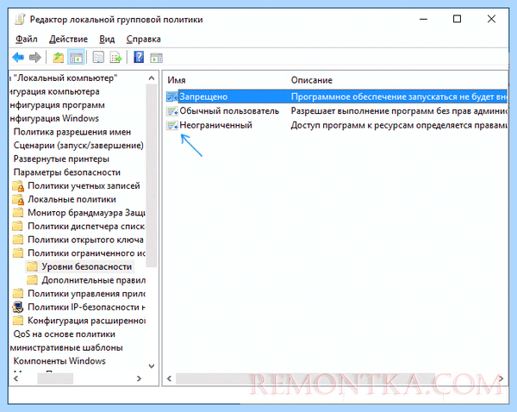Click the Политики диспетчера списка folder icon
Image resolution: width=517 pixels, height=412 pixels.
tap(18, 227)
